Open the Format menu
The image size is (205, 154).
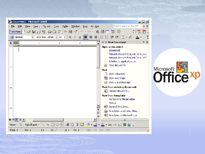[46, 26]
